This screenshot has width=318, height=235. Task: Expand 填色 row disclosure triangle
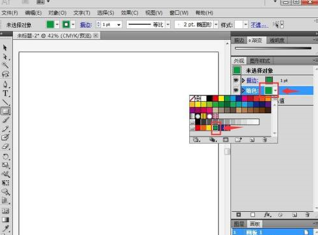click(243, 90)
